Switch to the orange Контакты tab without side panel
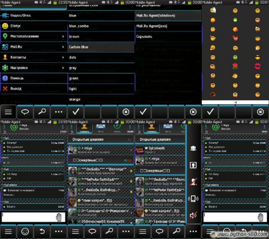269x239 pixels. [84, 129]
